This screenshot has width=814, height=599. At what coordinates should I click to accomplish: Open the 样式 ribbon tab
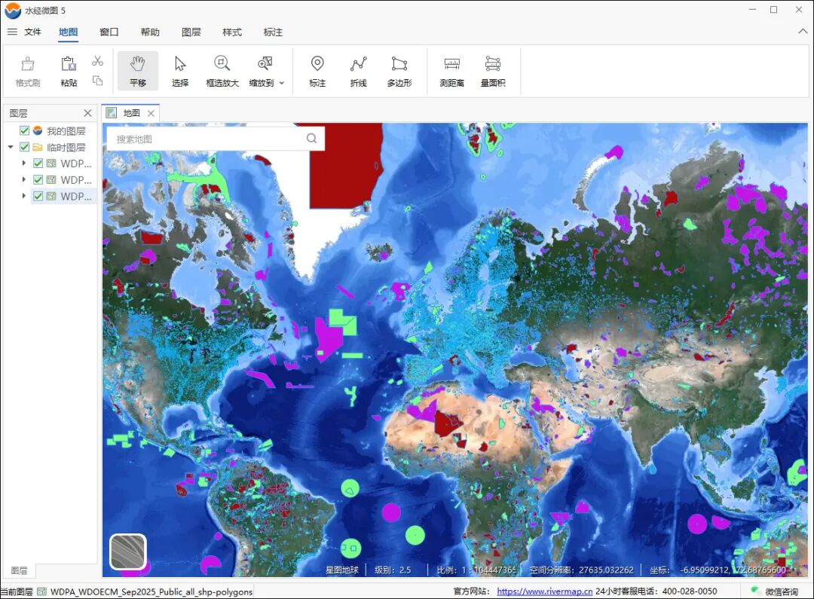(x=232, y=32)
